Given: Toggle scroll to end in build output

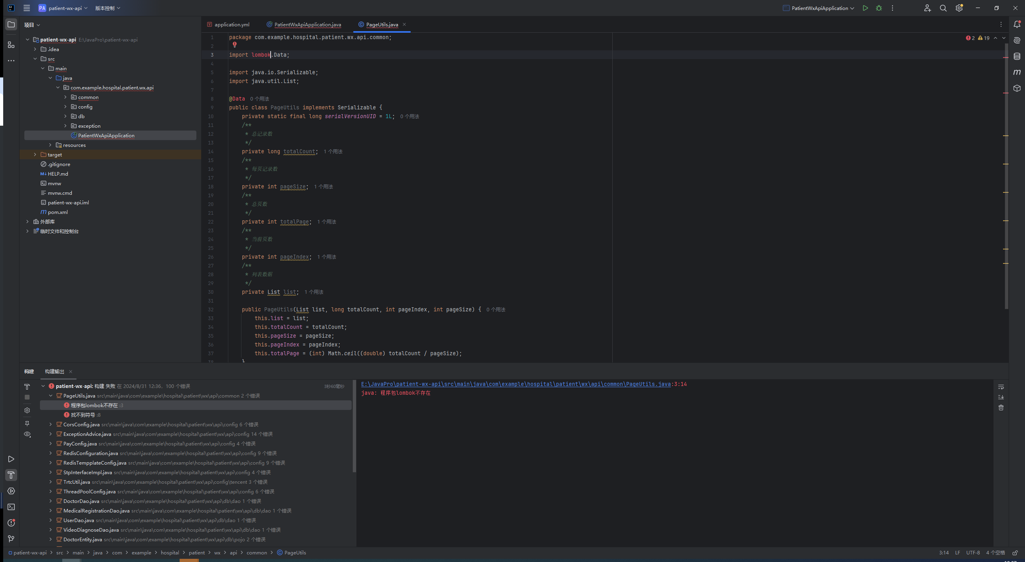Looking at the screenshot, I should [x=1001, y=397].
